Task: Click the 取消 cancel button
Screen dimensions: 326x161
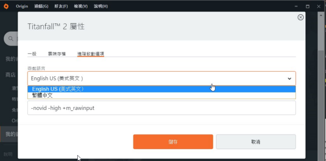Action: pyautogui.click(x=256, y=142)
